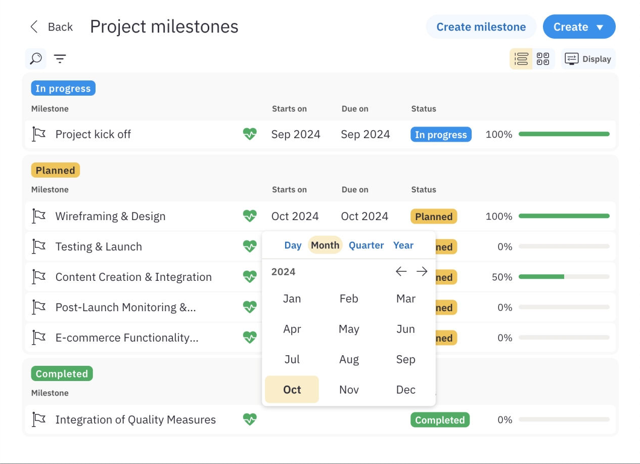Click health heart icon on E-commerce Functionality row
The width and height of the screenshot is (640, 464).
[x=250, y=338]
